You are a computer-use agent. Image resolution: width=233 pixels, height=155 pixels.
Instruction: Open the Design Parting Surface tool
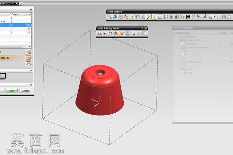[116, 33]
